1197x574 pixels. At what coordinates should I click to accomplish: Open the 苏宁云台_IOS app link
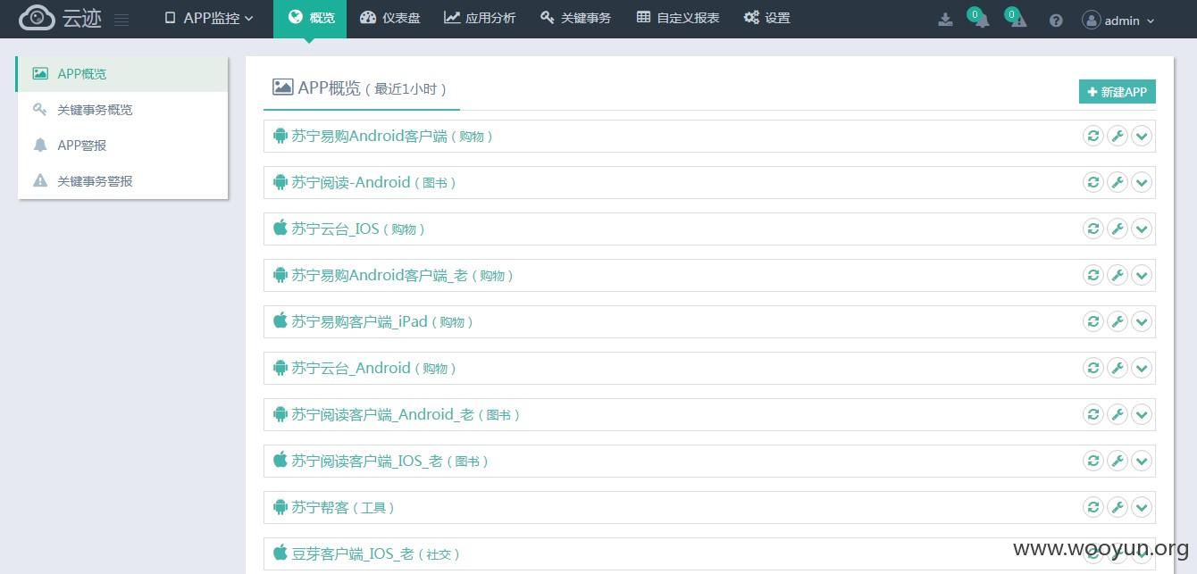[348, 229]
